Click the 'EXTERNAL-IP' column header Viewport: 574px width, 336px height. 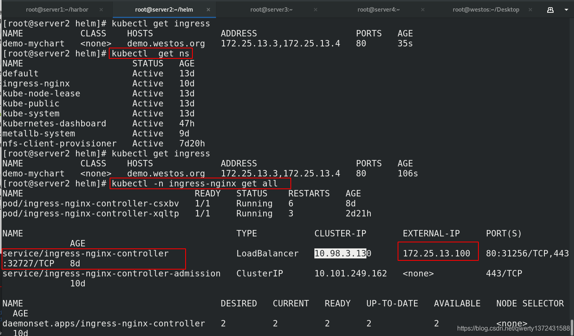coord(431,234)
